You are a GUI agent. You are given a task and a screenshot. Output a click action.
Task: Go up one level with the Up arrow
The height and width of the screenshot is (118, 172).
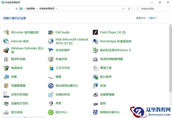point(17,9)
